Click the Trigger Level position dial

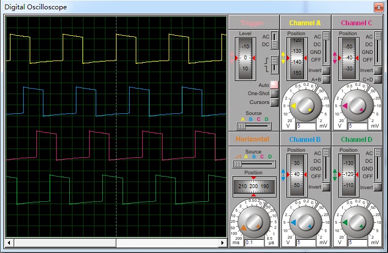pyautogui.click(x=245, y=57)
